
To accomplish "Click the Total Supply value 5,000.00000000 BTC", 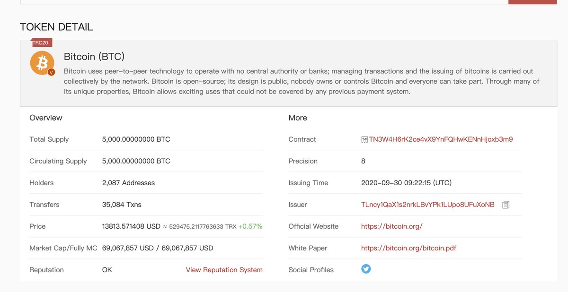I will (x=136, y=139).
